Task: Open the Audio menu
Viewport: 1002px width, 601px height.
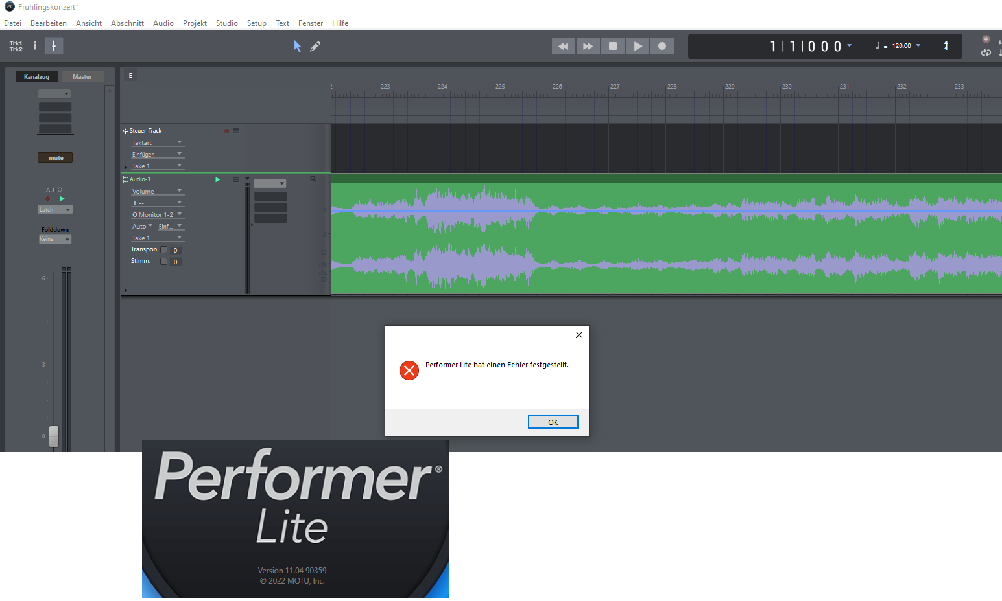Action: pos(163,23)
